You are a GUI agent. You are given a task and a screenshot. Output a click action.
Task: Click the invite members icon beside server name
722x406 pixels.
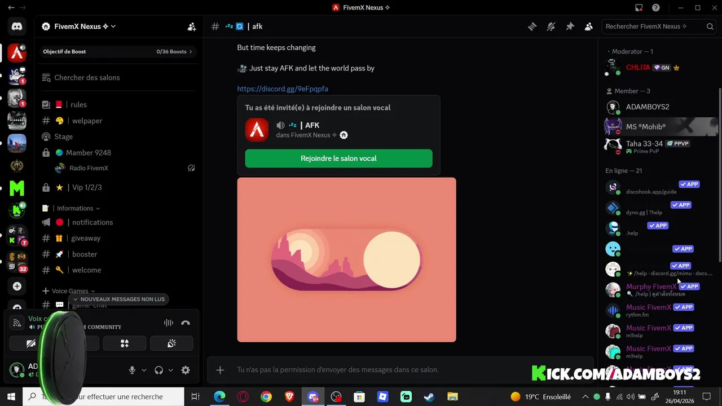tap(192, 27)
